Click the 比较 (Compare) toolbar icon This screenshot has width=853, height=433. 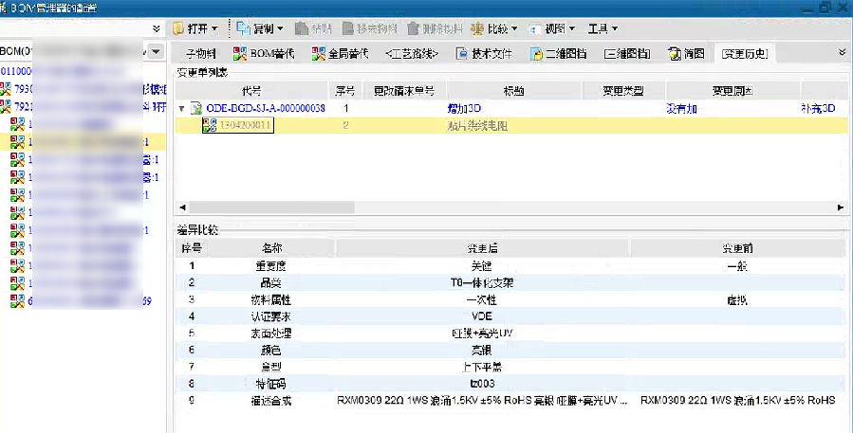(x=476, y=29)
